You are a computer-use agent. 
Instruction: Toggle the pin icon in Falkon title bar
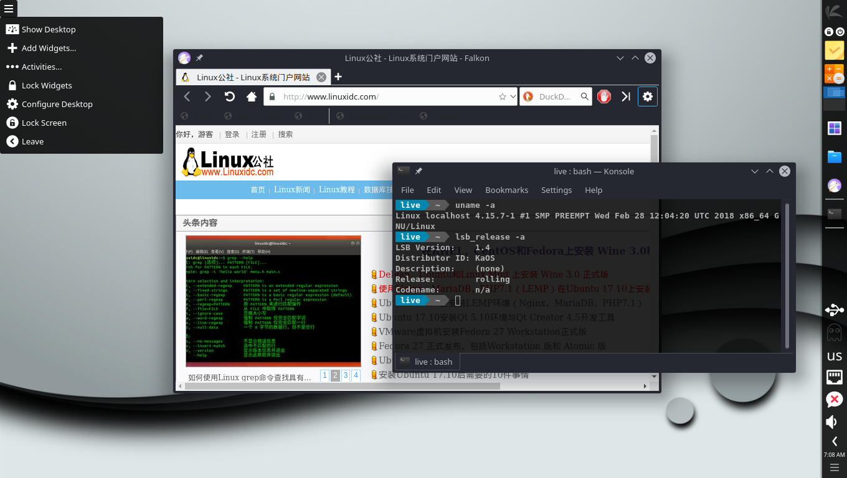point(199,58)
